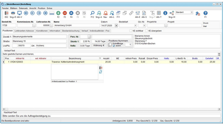Open the Standard layout dropdown

(x=192, y=12)
